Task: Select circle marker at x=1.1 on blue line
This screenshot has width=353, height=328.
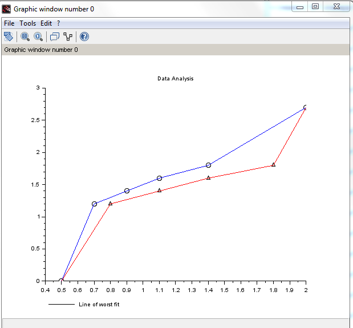Action: [159, 179]
